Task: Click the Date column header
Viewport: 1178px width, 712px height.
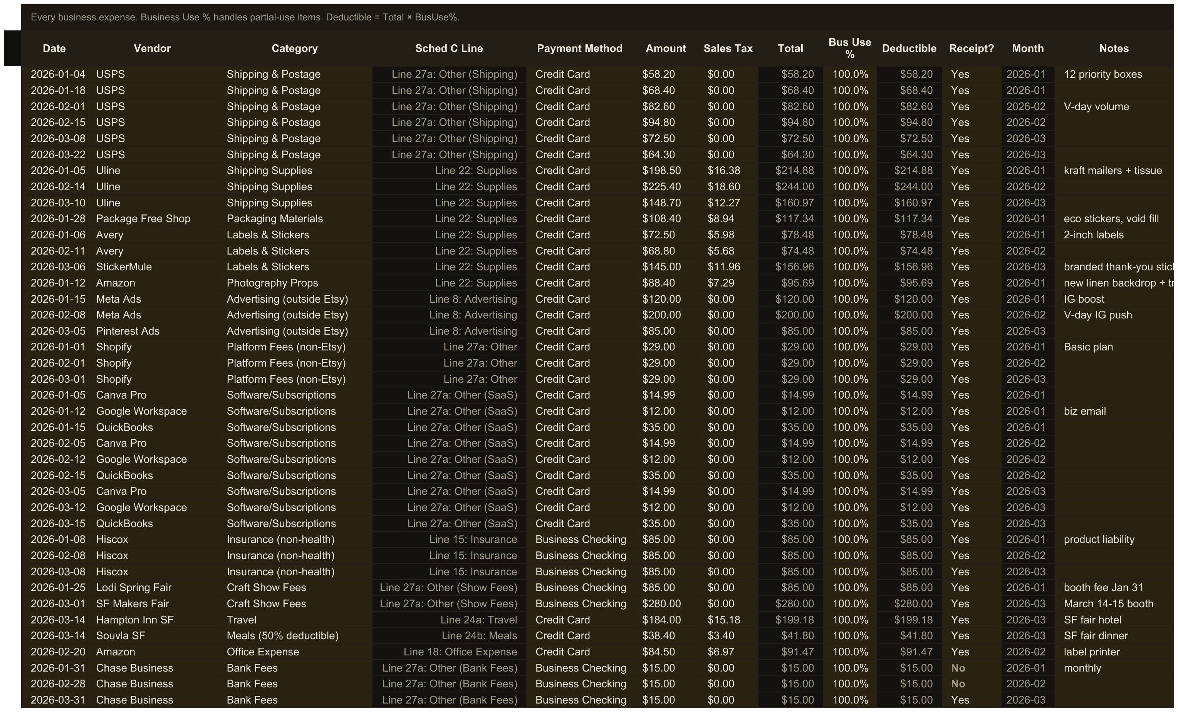Action: pos(54,48)
